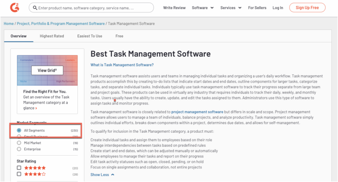
Task: Click the Star Rating heading
Action: pyautogui.click(x=26, y=161)
